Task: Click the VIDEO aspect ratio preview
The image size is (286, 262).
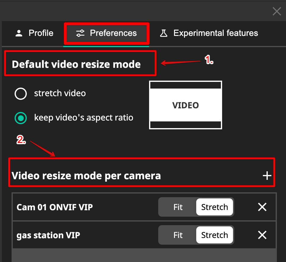Action: (x=185, y=105)
